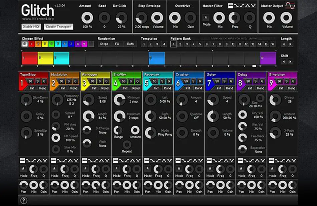This screenshot has height=206, width=317.
Task: Select low-pass filter icon in Crusher module
Action: point(184,160)
